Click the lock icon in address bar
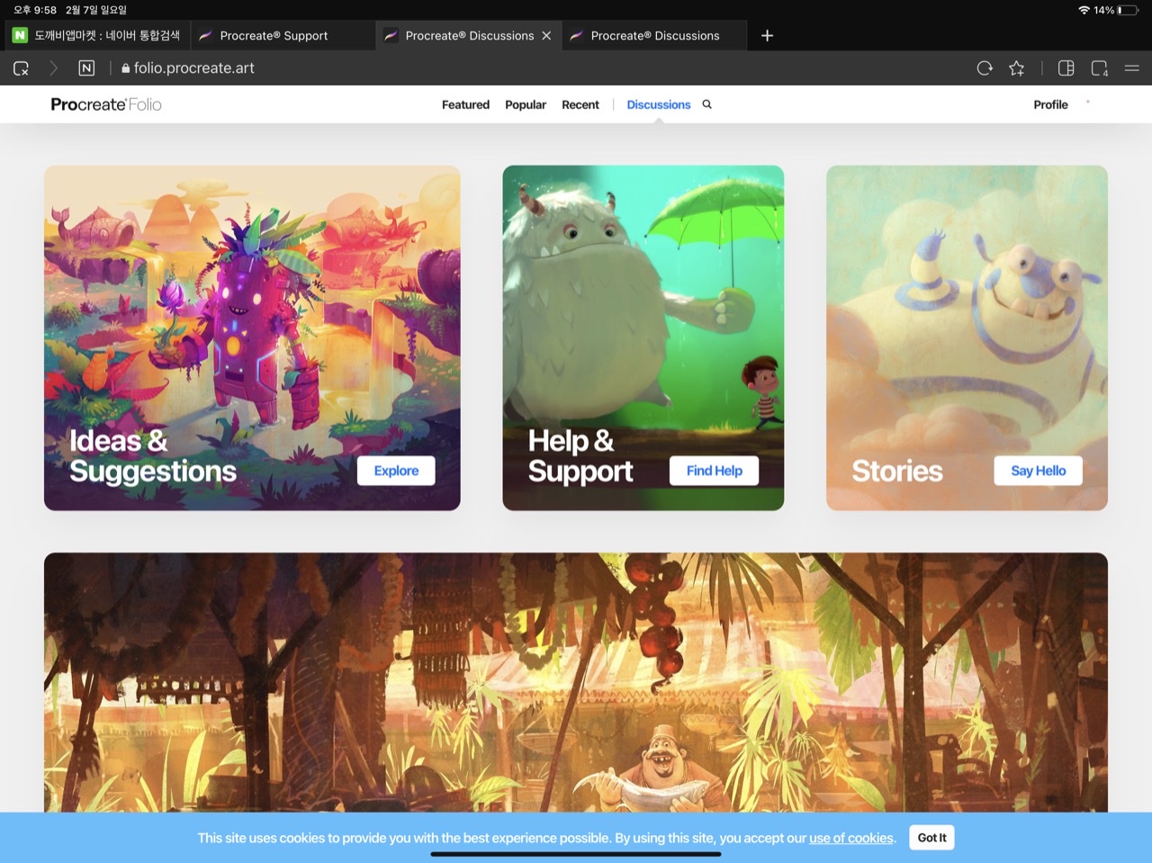Image resolution: width=1152 pixels, height=863 pixels. click(125, 68)
